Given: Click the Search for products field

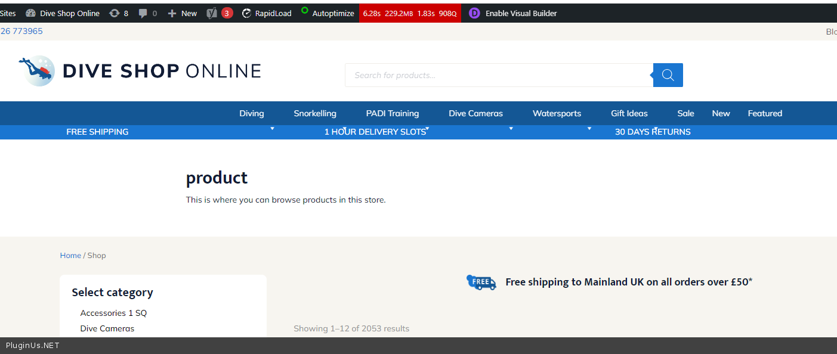Looking at the screenshot, I should tap(498, 75).
